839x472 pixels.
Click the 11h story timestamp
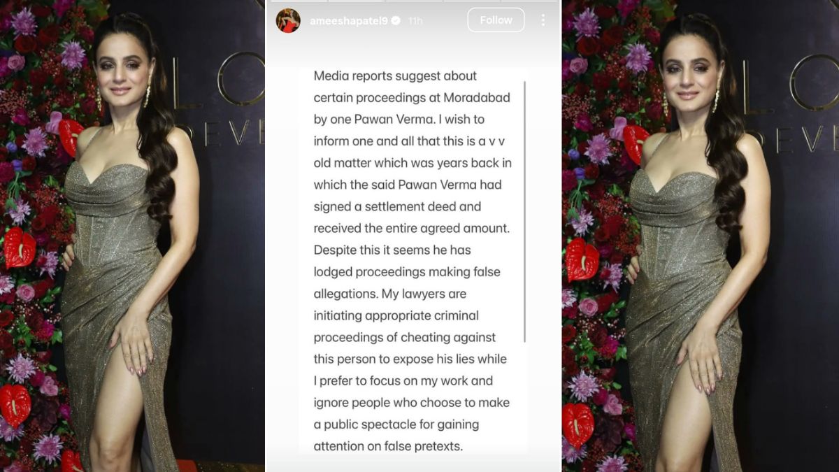[415, 21]
